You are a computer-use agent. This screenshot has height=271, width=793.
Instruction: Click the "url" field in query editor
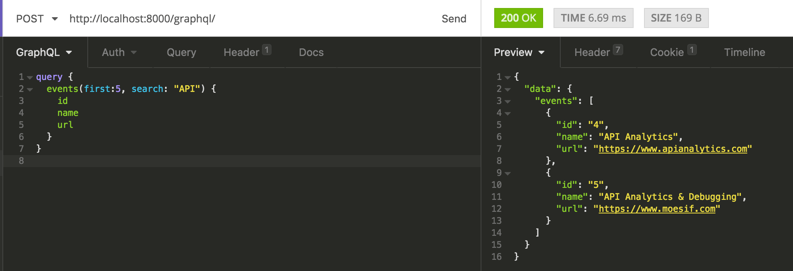65,125
